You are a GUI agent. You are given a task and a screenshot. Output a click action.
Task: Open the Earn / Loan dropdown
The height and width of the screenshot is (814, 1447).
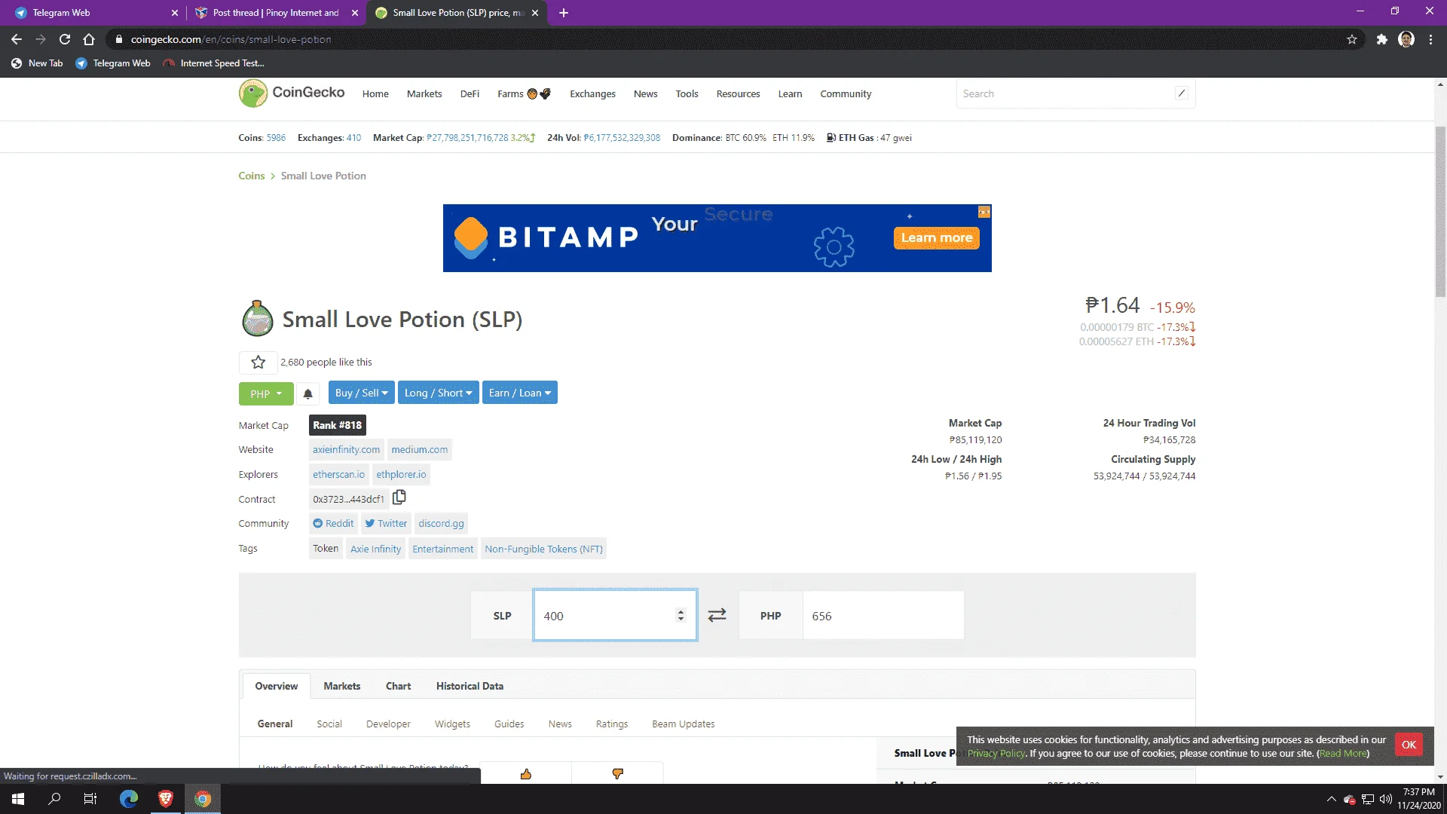coord(519,393)
